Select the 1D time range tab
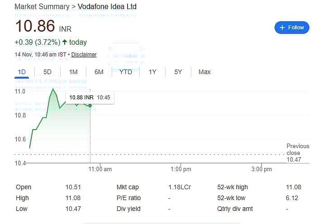332x224 pixels. tap(22, 72)
